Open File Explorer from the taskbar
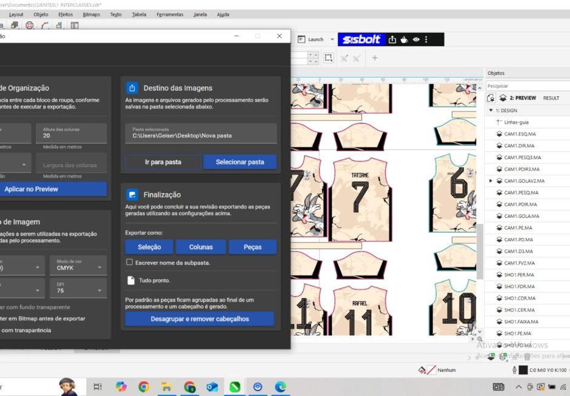Screen dimensions: 570x396 (x=166, y=387)
